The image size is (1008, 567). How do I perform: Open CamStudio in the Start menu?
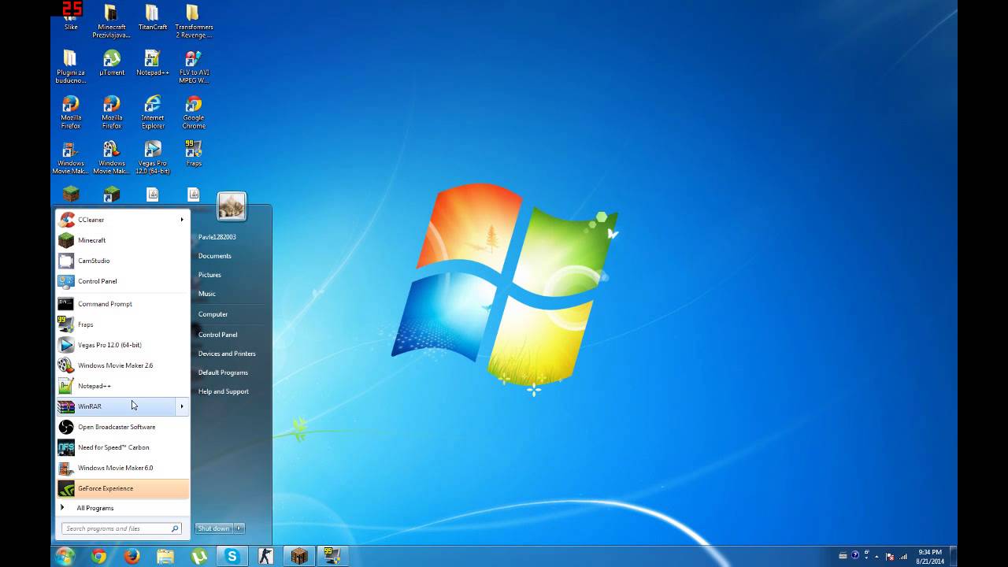pyautogui.click(x=123, y=261)
